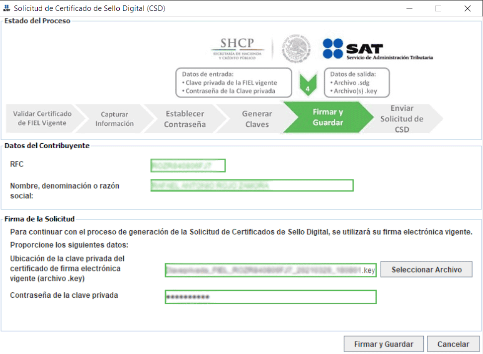Select the Firmar y Guardar step
Viewport: 483px width, 354px height.
click(327, 117)
